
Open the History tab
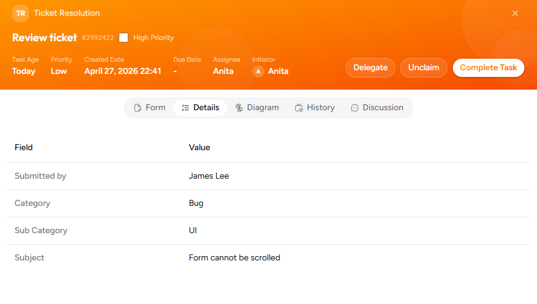point(315,108)
